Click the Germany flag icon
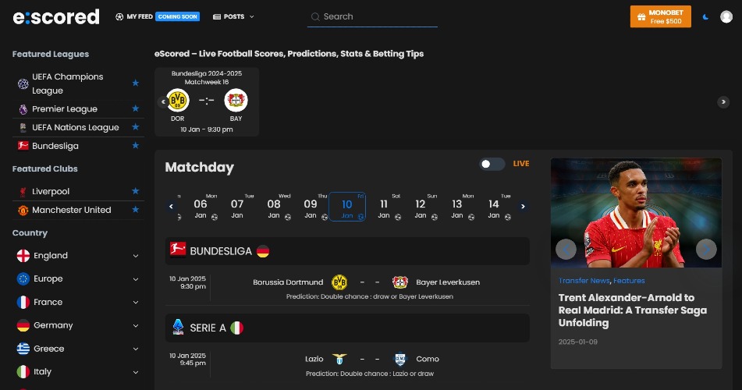This screenshot has width=742, height=390. pyautogui.click(x=23, y=325)
